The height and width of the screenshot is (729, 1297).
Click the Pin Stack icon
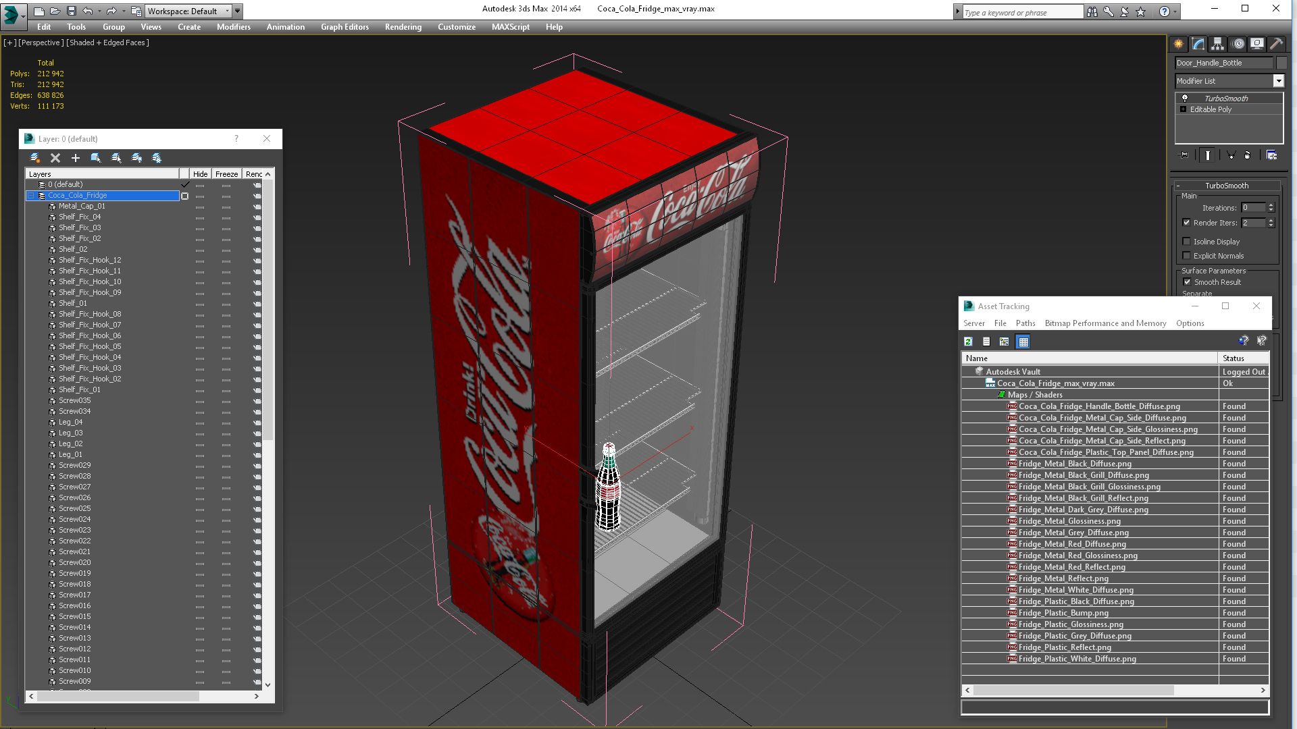pyautogui.click(x=1184, y=155)
